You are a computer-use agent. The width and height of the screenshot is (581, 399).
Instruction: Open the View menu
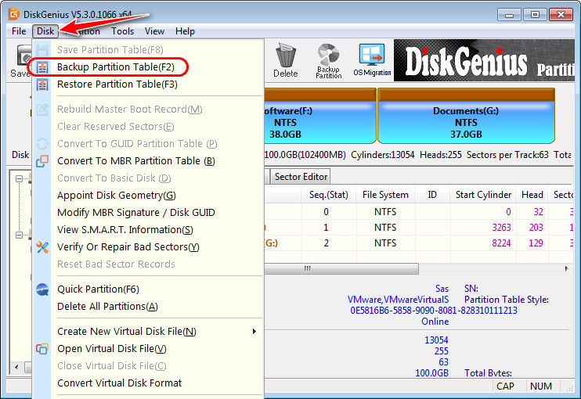click(x=154, y=31)
